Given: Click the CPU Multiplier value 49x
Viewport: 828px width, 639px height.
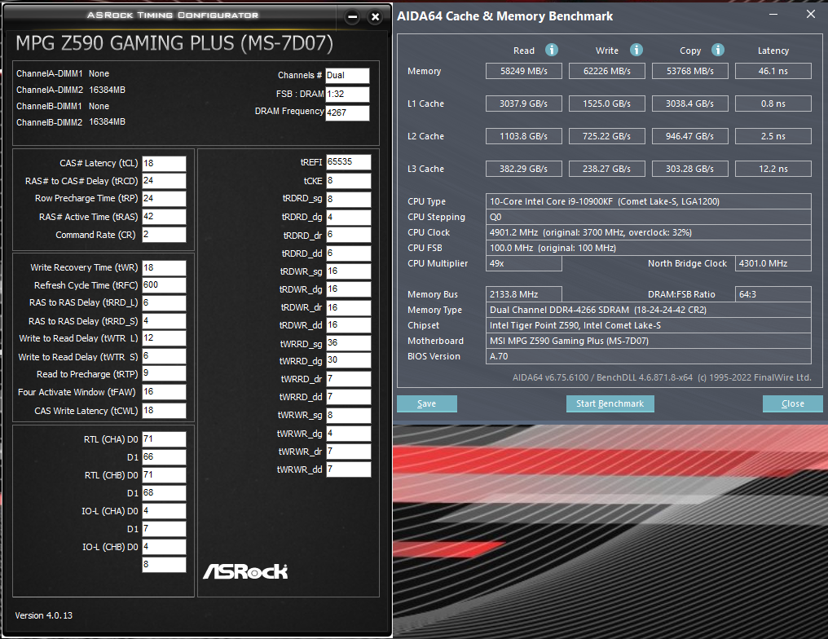Looking at the screenshot, I should (524, 263).
